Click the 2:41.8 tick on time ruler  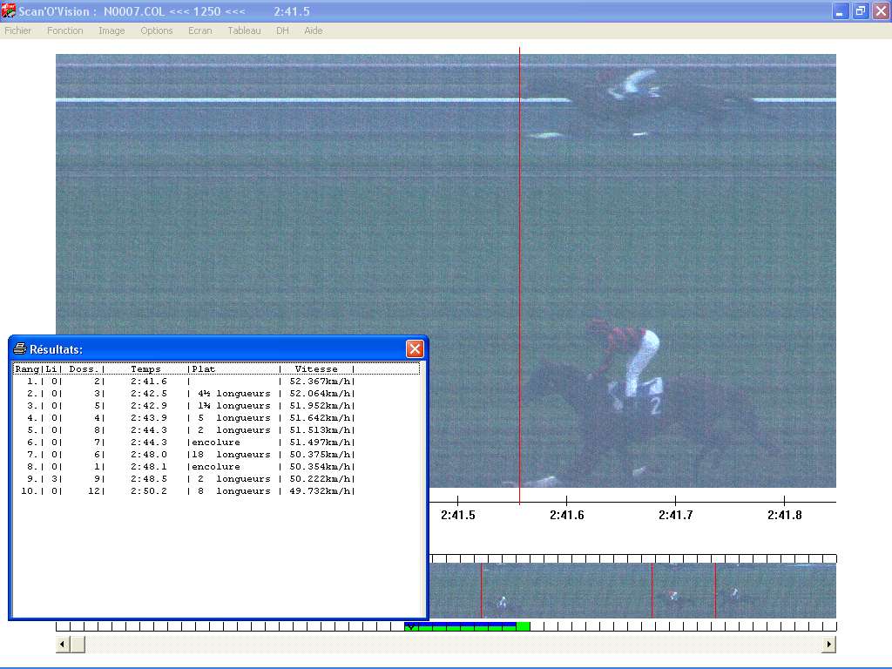click(x=785, y=500)
